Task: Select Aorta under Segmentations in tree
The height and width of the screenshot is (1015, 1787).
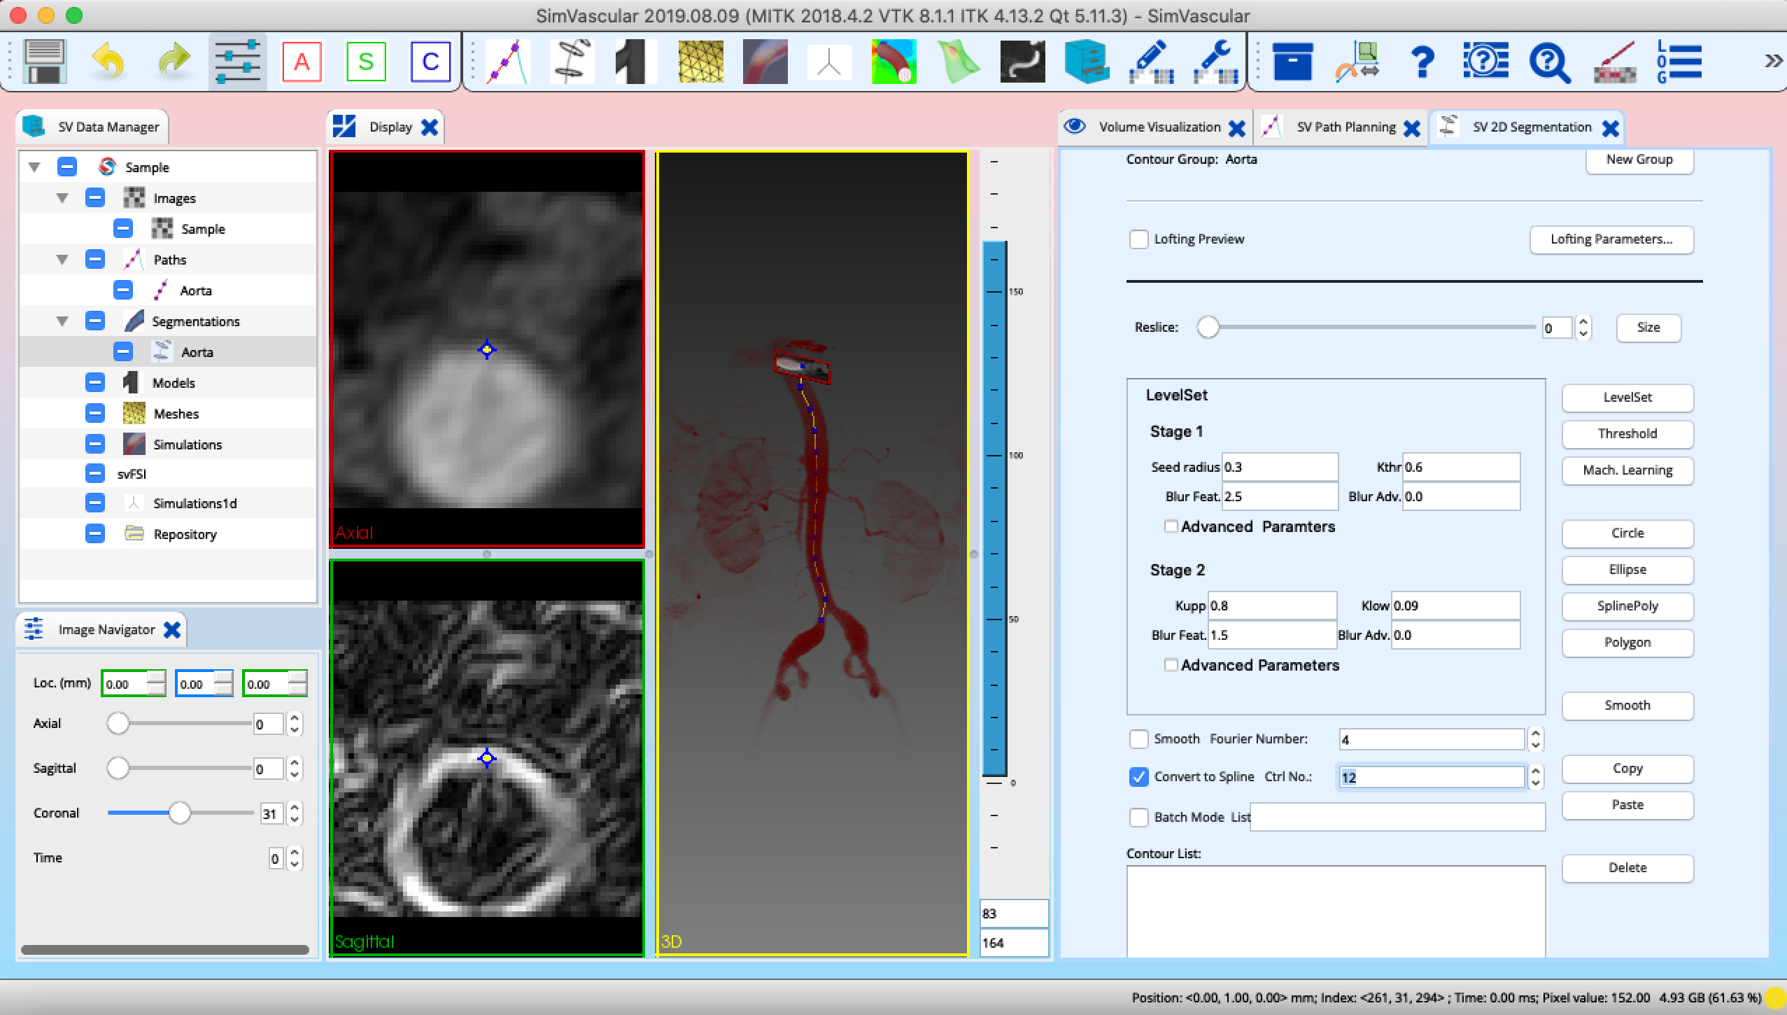Action: tap(197, 352)
